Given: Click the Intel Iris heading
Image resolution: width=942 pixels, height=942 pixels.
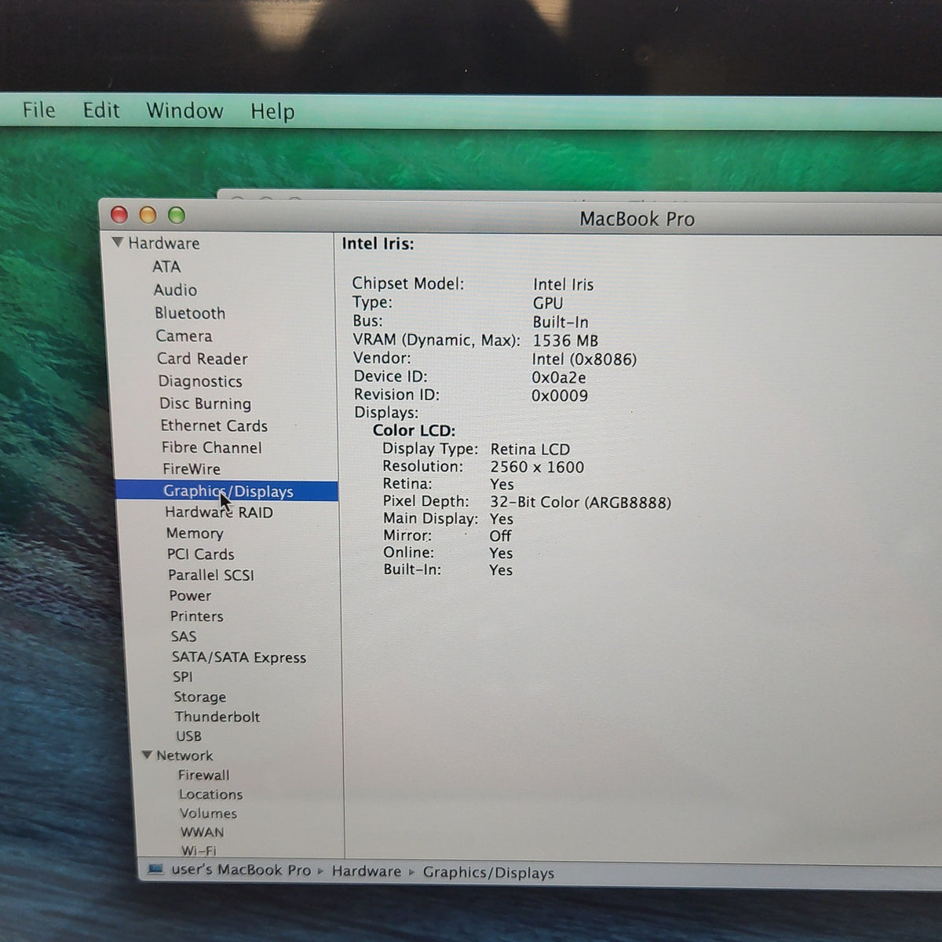Looking at the screenshot, I should [x=378, y=243].
